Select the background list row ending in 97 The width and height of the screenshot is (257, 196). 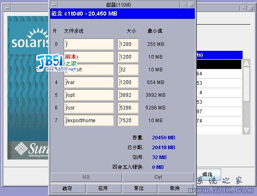219,112
